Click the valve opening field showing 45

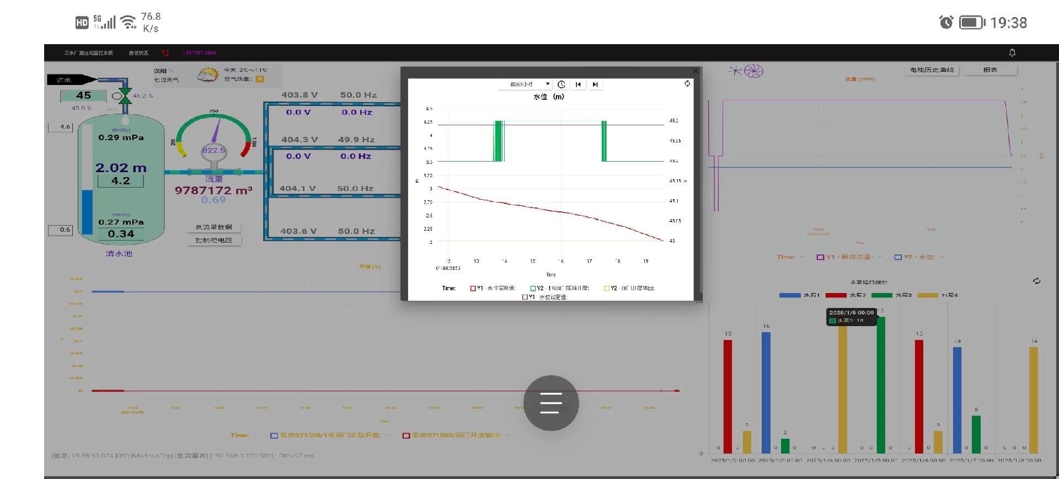(x=83, y=95)
